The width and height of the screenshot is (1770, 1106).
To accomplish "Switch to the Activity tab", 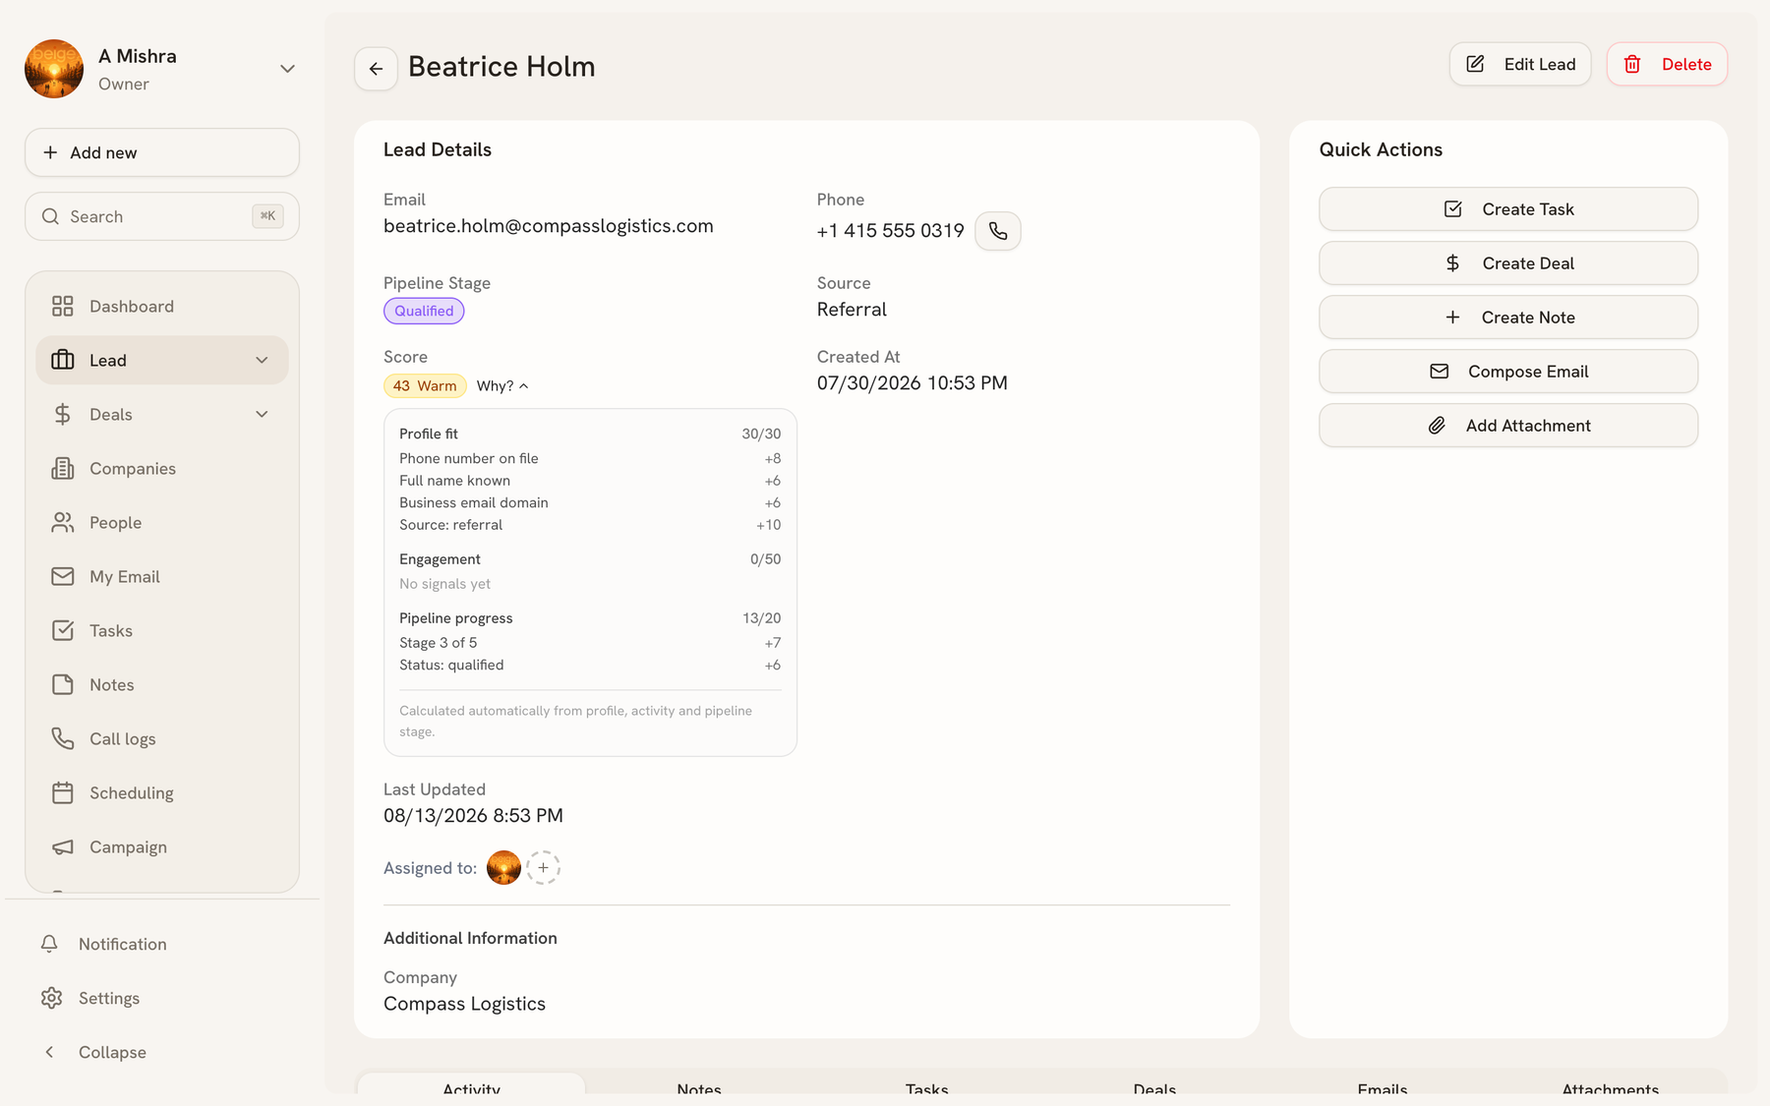I will pyautogui.click(x=472, y=1085).
